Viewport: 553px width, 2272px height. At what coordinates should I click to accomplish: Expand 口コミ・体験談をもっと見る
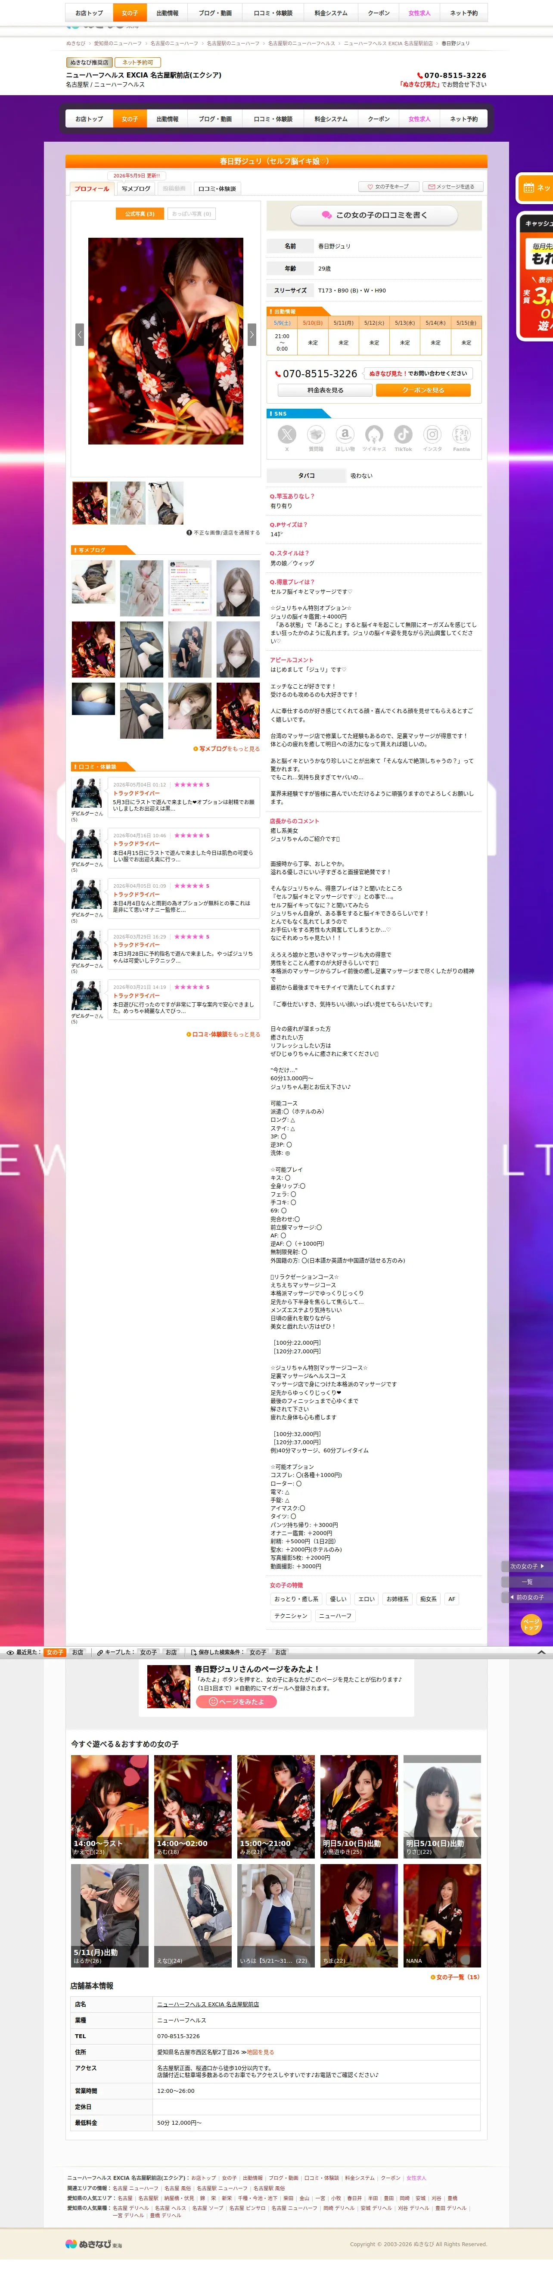point(223,1035)
